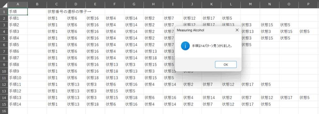319x114 pixels.
Task: Select cell 手順12 in column A
Action: 18,91
